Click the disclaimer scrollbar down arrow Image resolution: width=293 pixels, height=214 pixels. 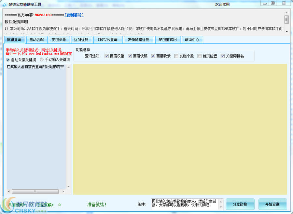[286, 32]
